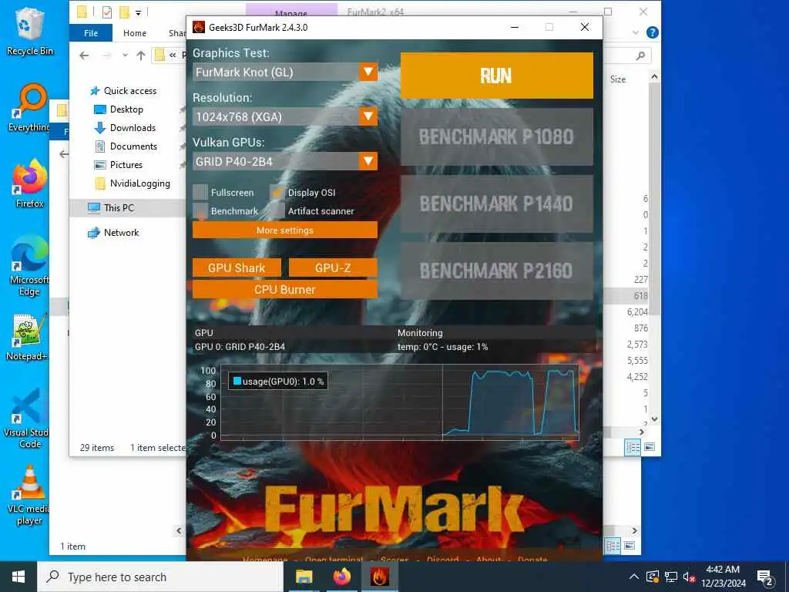Select Downloads in the navigation pane

tap(133, 128)
